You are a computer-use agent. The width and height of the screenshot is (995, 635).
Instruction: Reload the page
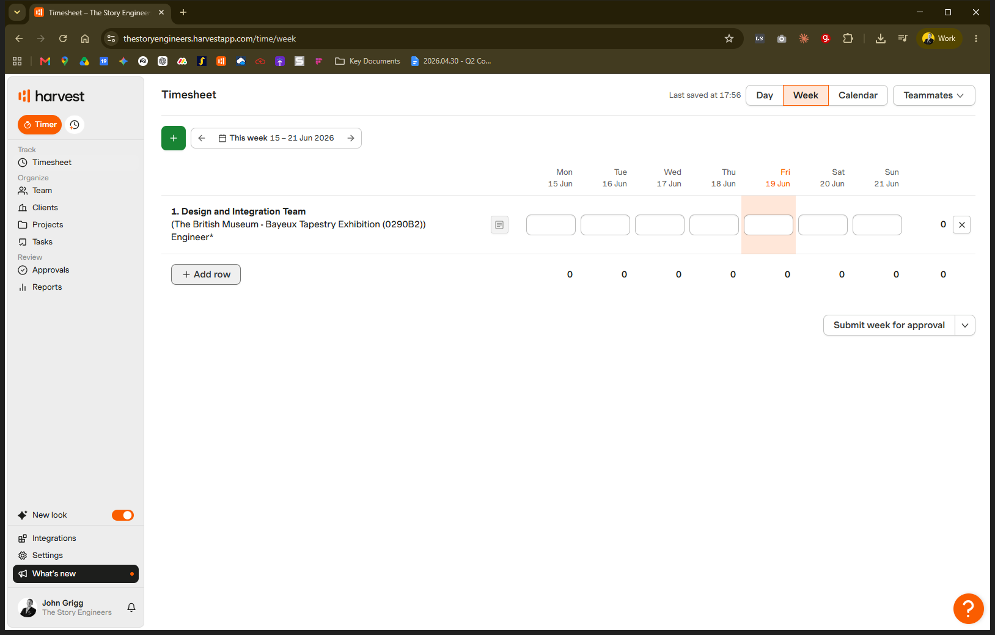[x=63, y=39]
